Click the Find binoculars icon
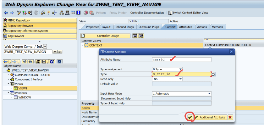The width and height of the screenshot is (264, 125). 135,36
